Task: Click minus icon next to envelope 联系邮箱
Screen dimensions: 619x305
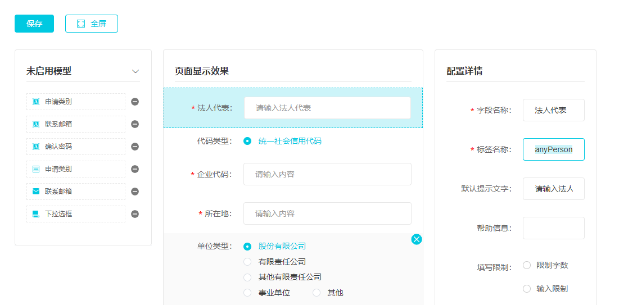Action: [135, 192]
